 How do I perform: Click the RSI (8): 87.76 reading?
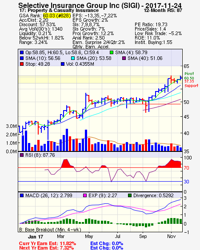[x=40, y=155]
